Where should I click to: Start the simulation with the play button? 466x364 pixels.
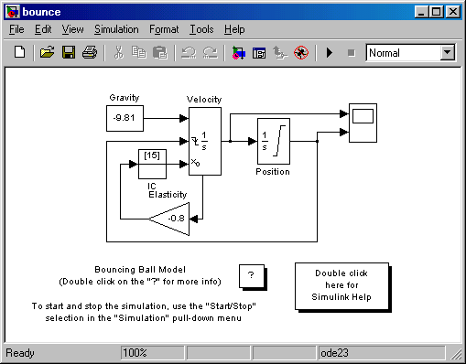[x=330, y=53]
